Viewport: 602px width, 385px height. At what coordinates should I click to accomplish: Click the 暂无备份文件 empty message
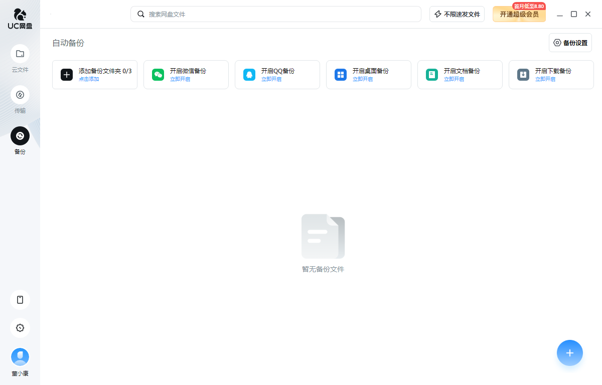coord(323,269)
